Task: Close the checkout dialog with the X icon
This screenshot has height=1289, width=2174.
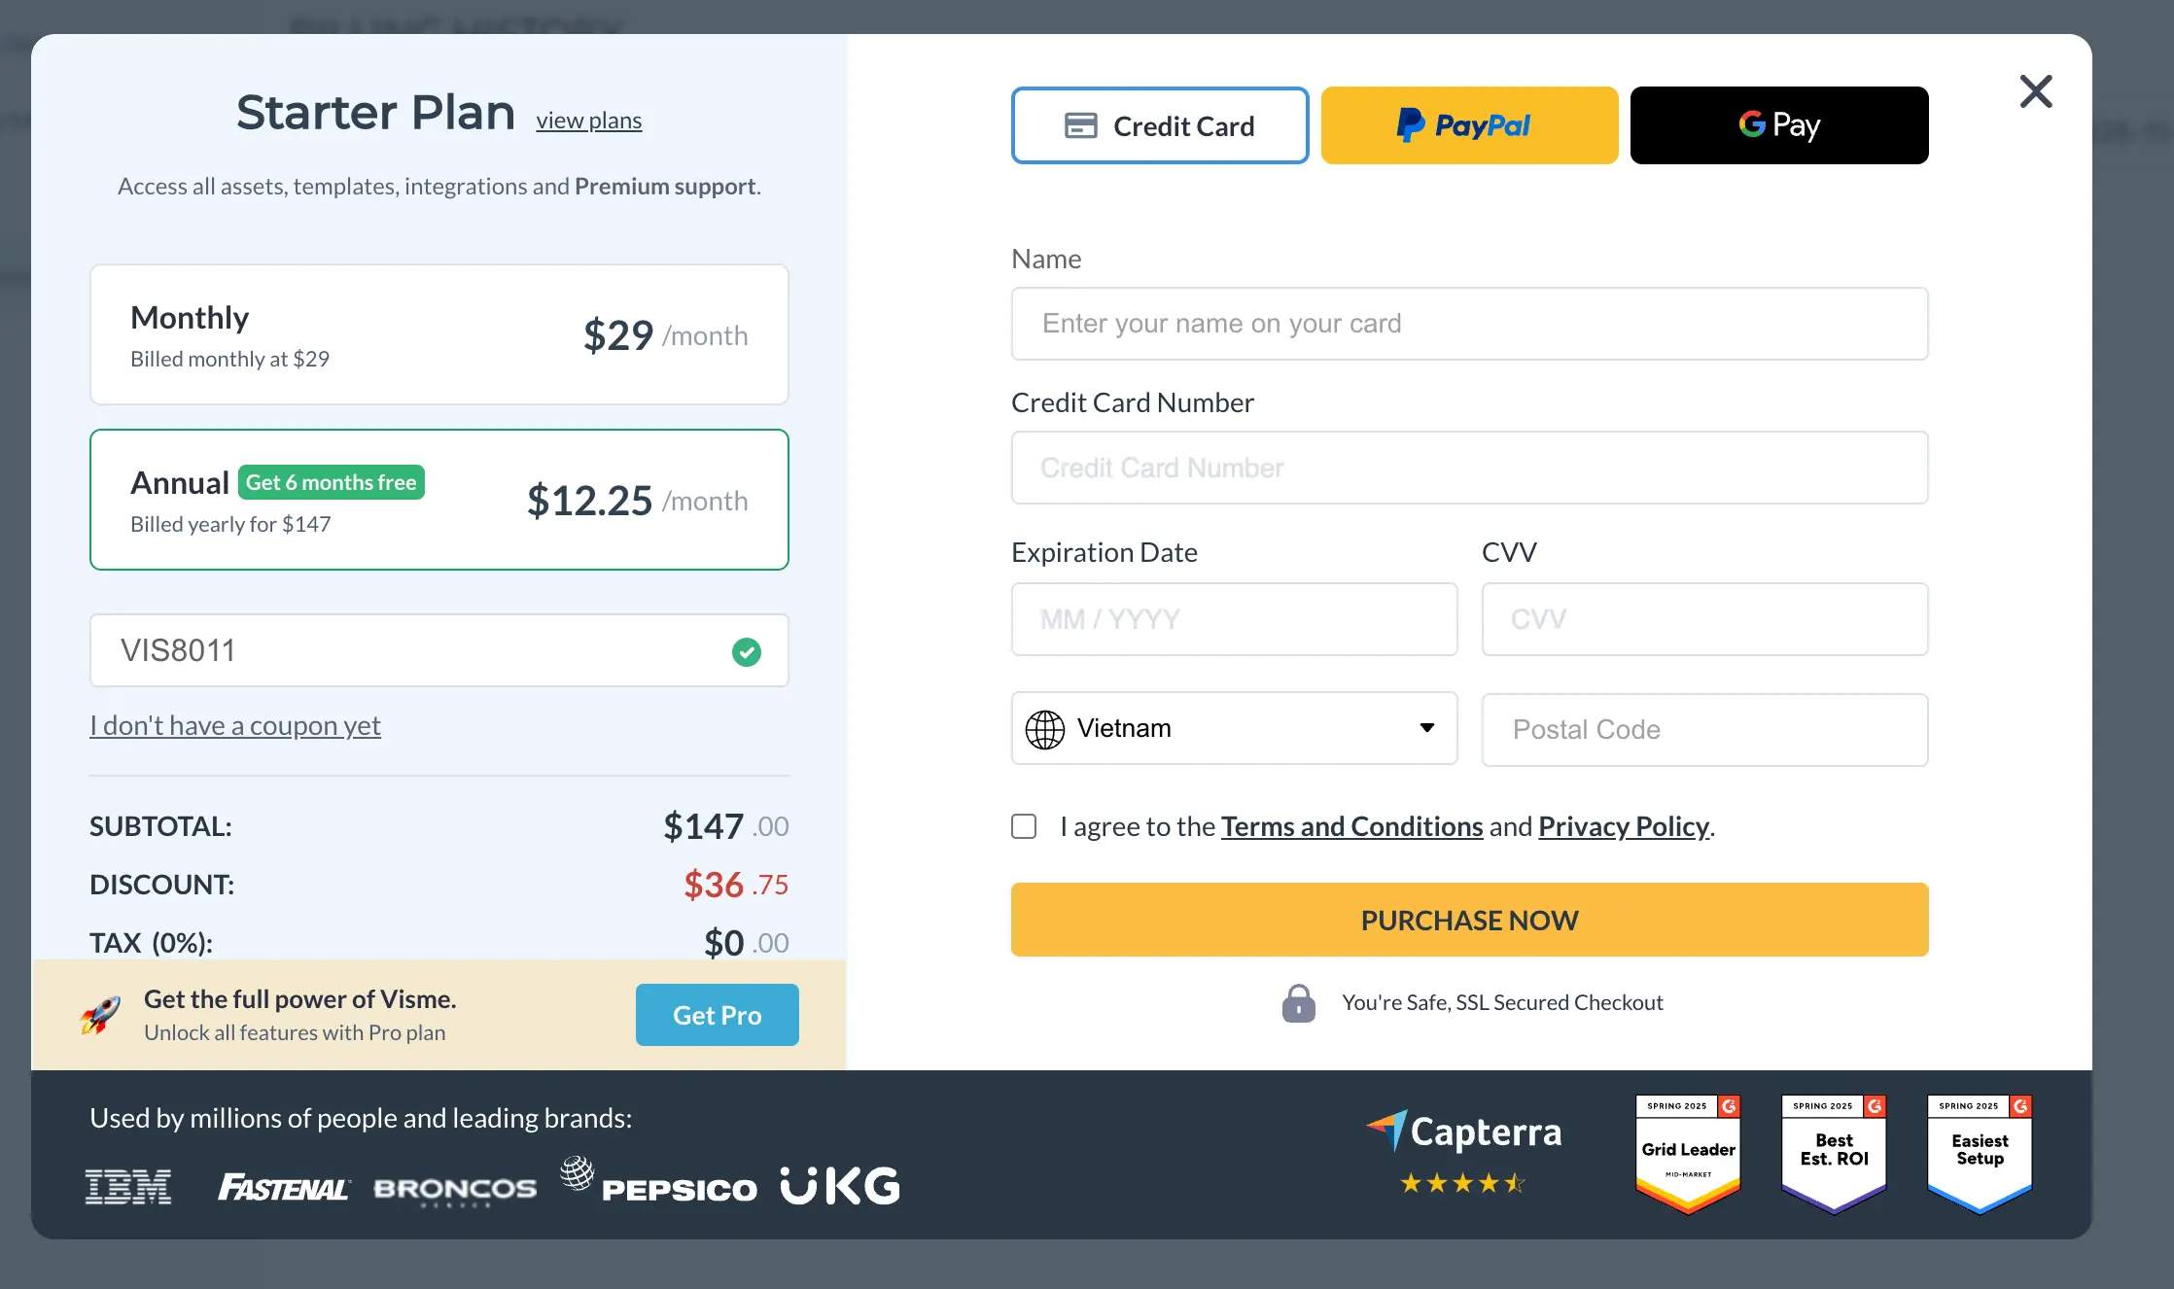Action: pos(2035,92)
